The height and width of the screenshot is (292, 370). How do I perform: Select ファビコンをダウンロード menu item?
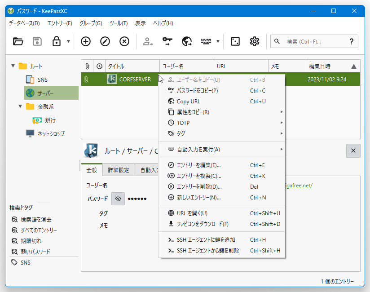pyautogui.click(x=221, y=224)
